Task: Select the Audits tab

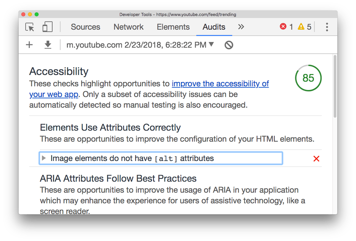Action: [x=214, y=27]
